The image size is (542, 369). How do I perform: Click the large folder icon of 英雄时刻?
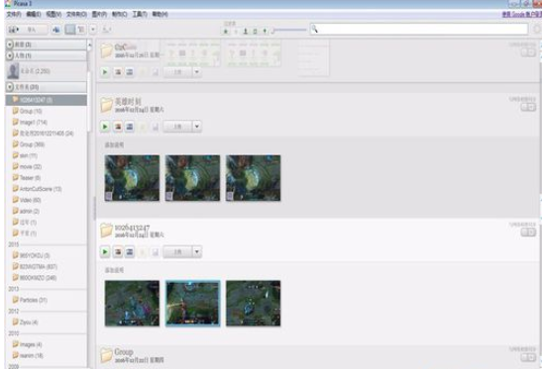[x=106, y=105]
